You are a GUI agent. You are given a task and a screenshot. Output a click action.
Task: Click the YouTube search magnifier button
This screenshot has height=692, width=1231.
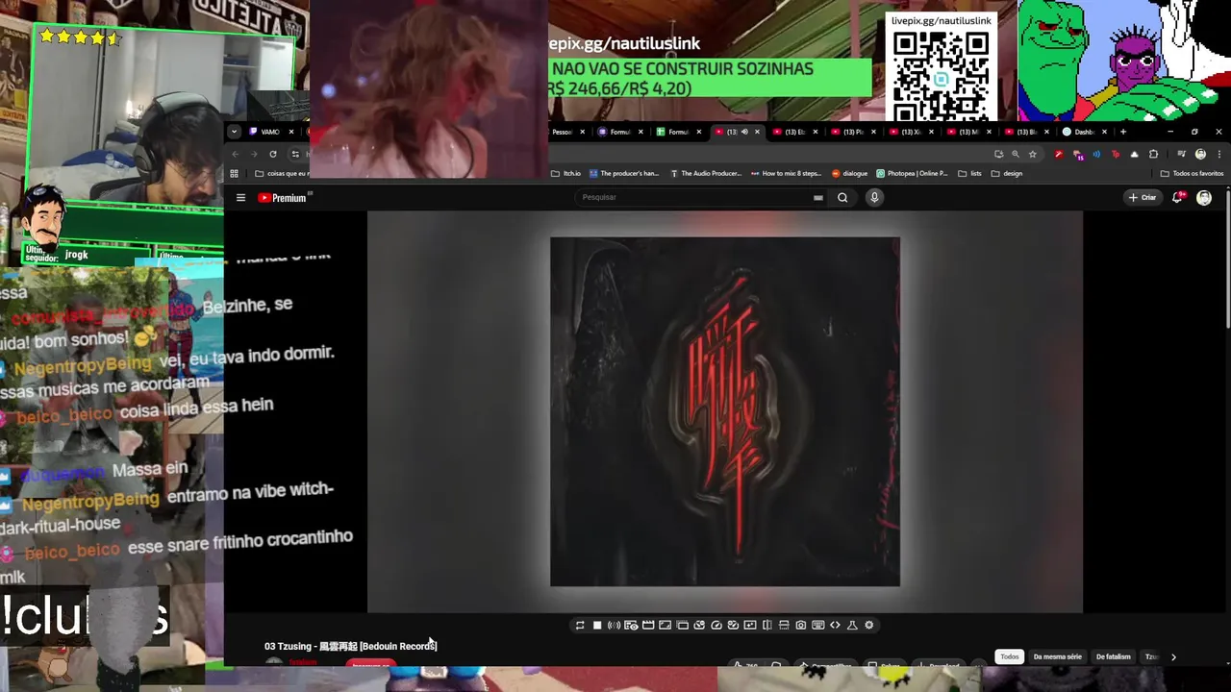tap(842, 198)
